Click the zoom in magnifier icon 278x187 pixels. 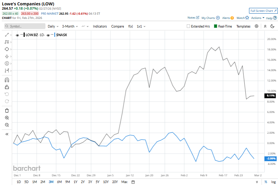point(7,118)
